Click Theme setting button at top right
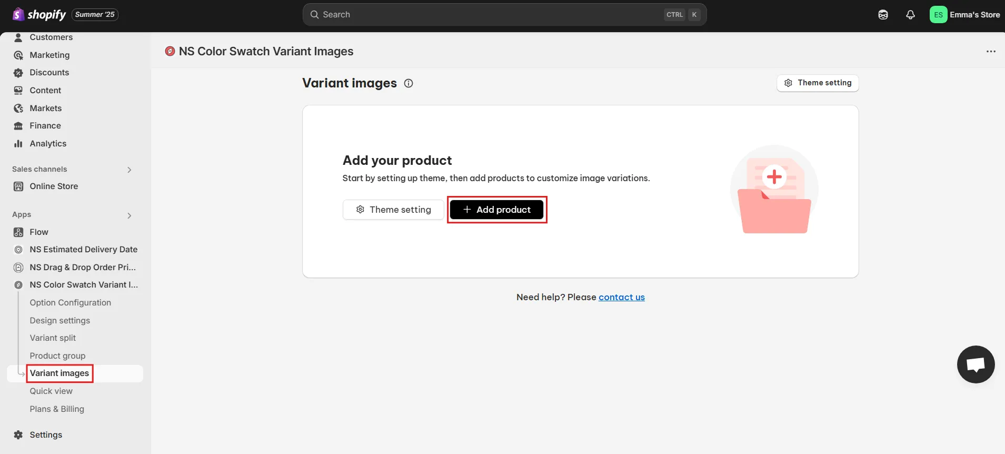 click(818, 83)
